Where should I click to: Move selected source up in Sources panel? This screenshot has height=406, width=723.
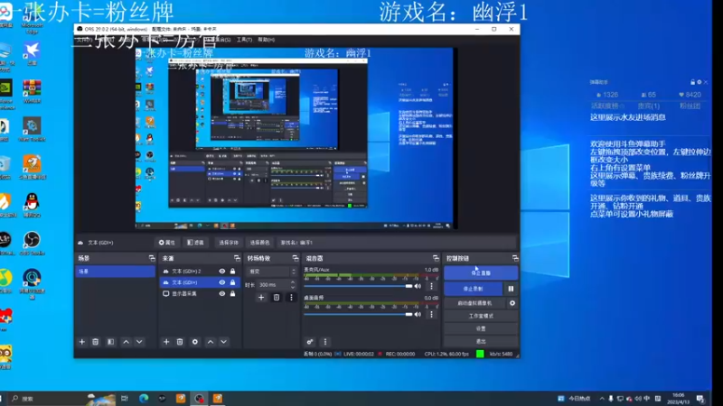[x=211, y=342]
